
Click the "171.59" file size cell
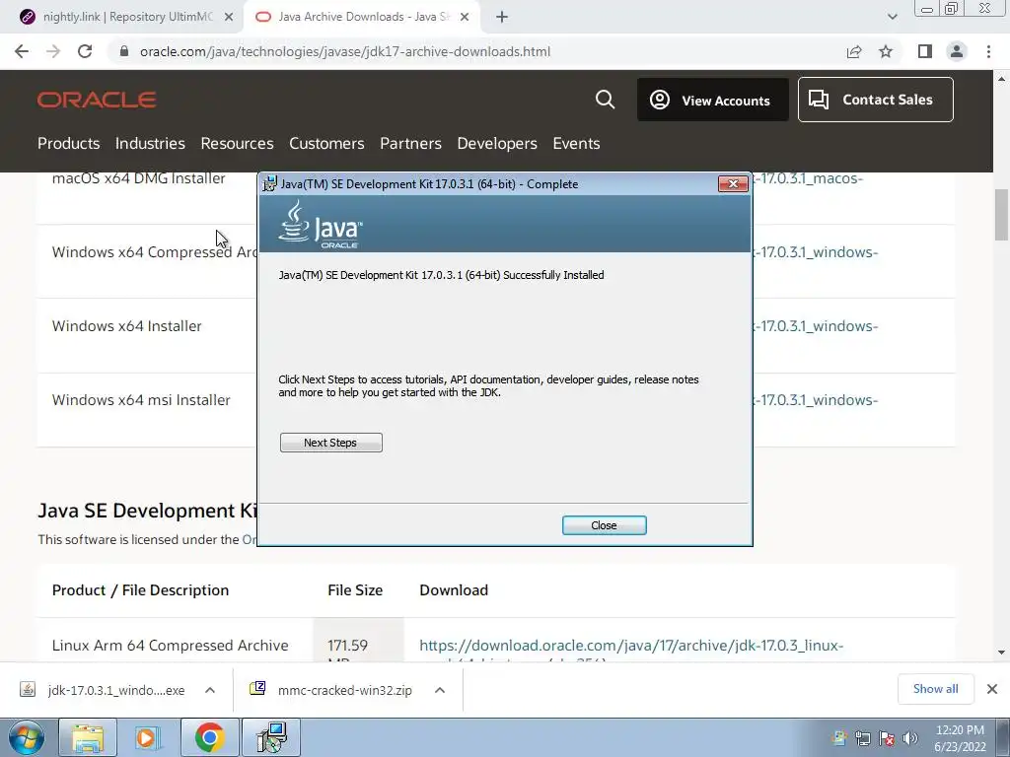pyautogui.click(x=348, y=645)
